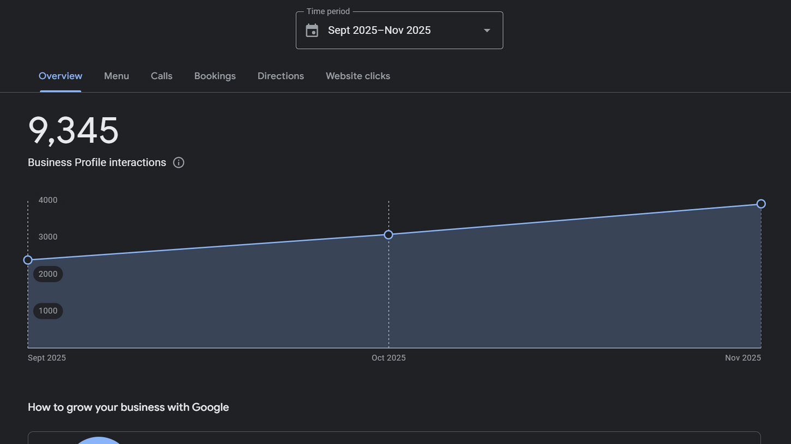Click the 'Business Profile interactions' label
The image size is (791, 444).
(97, 162)
